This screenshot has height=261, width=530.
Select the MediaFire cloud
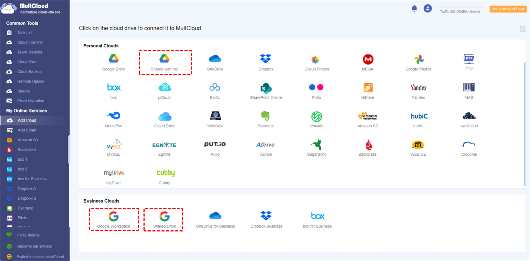pyautogui.click(x=114, y=119)
